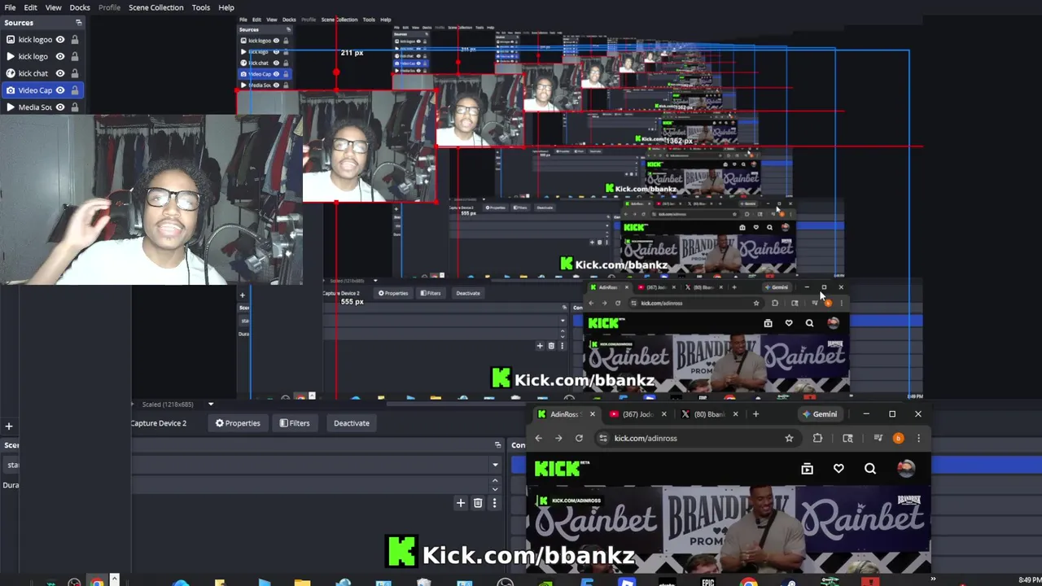Click the camera icon of Video Cap source

point(10,90)
